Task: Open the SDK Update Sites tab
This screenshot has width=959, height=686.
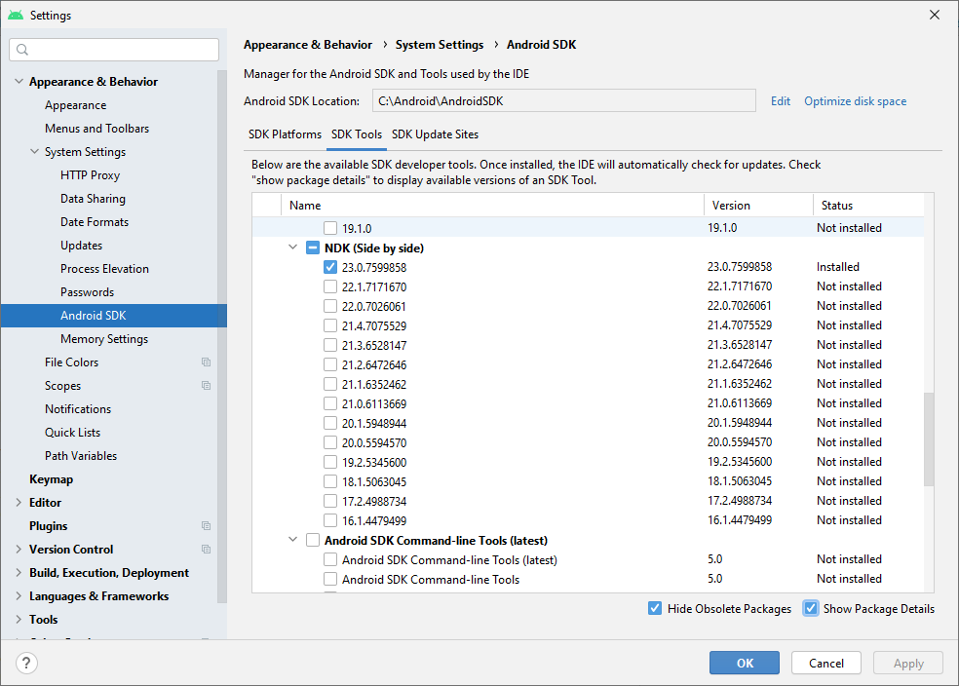Action: [435, 134]
